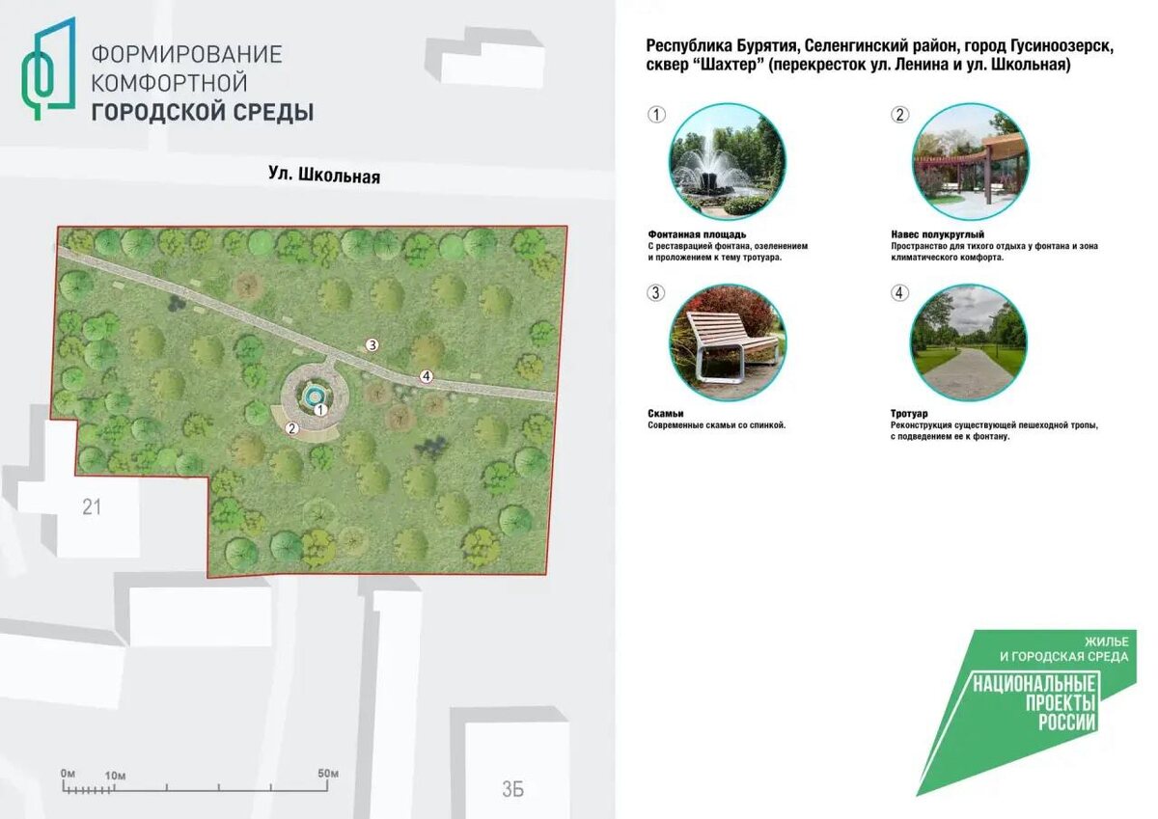The height and width of the screenshot is (819, 1158).
Task: Click map marker 3 on the park path
Action: [371, 344]
